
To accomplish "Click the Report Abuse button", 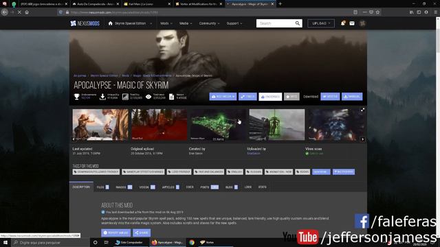I will point(115,233).
